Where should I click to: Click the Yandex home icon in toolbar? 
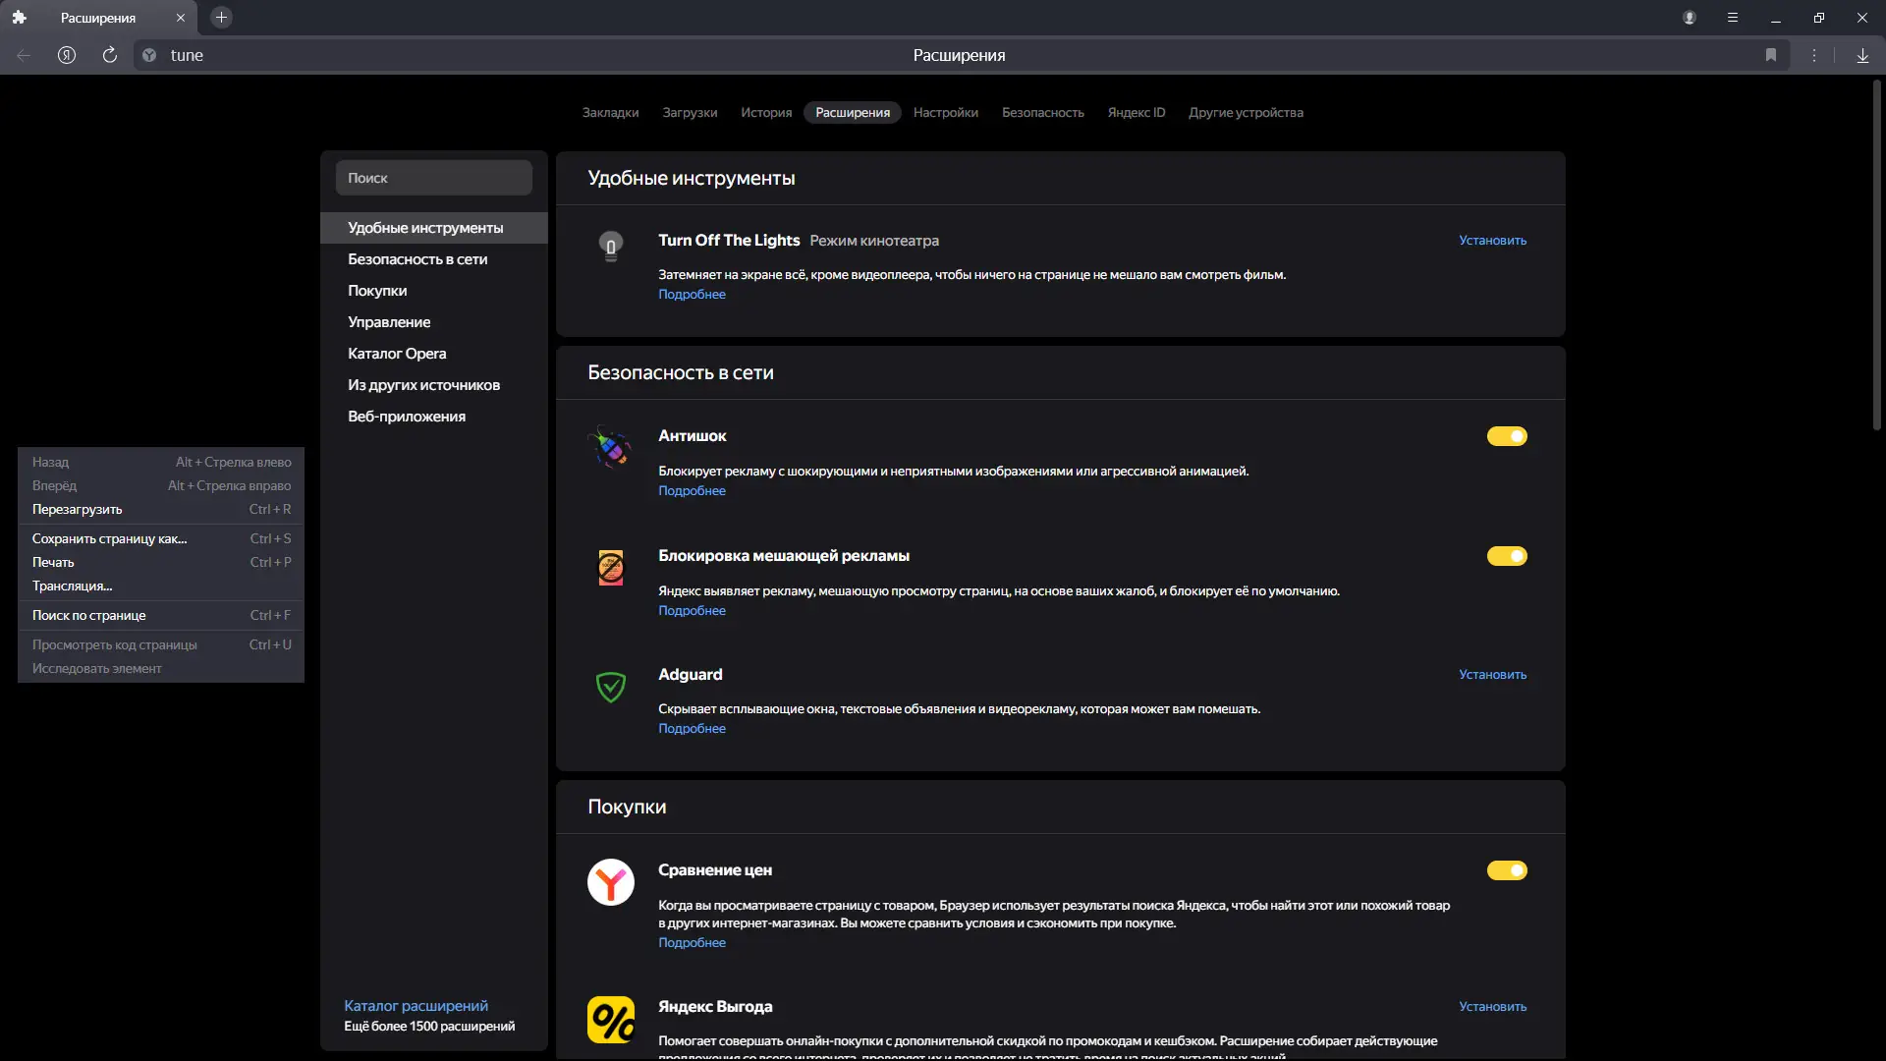(x=67, y=55)
